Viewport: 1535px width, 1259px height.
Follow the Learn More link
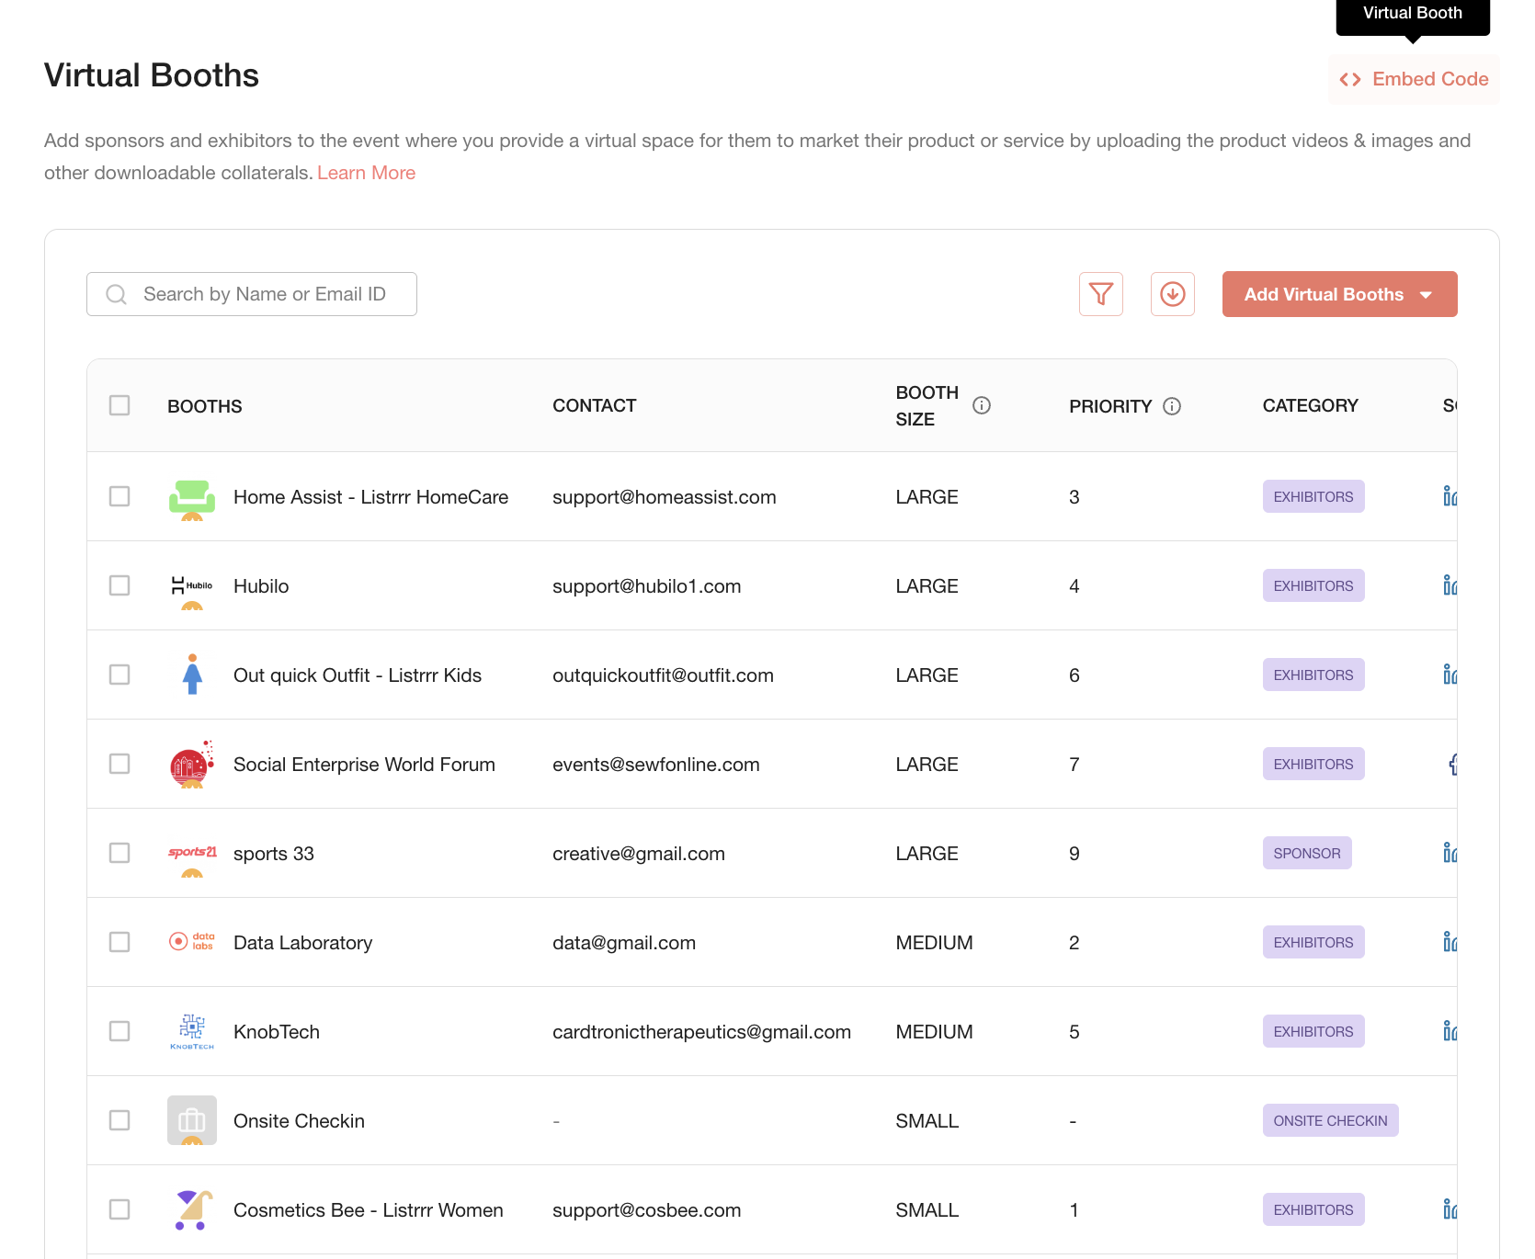coord(366,173)
